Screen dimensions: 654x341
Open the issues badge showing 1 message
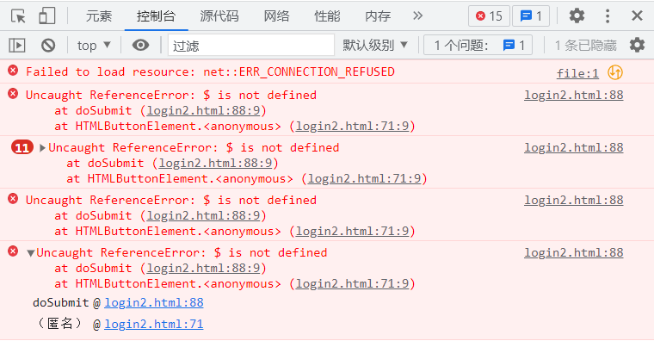(x=531, y=16)
